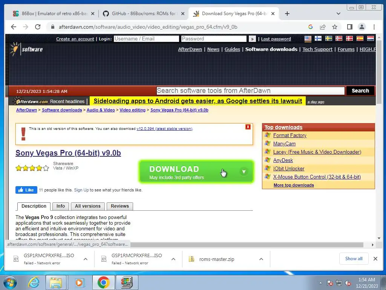Expand options for roms-master.zip download

click(261, 259)
